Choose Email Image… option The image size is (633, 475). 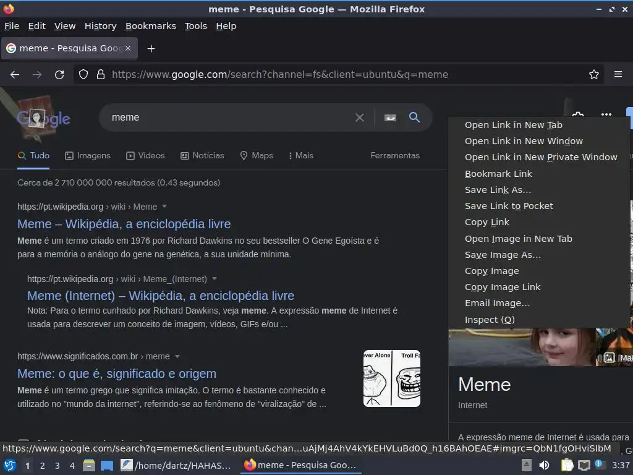[x=538, y=303]
